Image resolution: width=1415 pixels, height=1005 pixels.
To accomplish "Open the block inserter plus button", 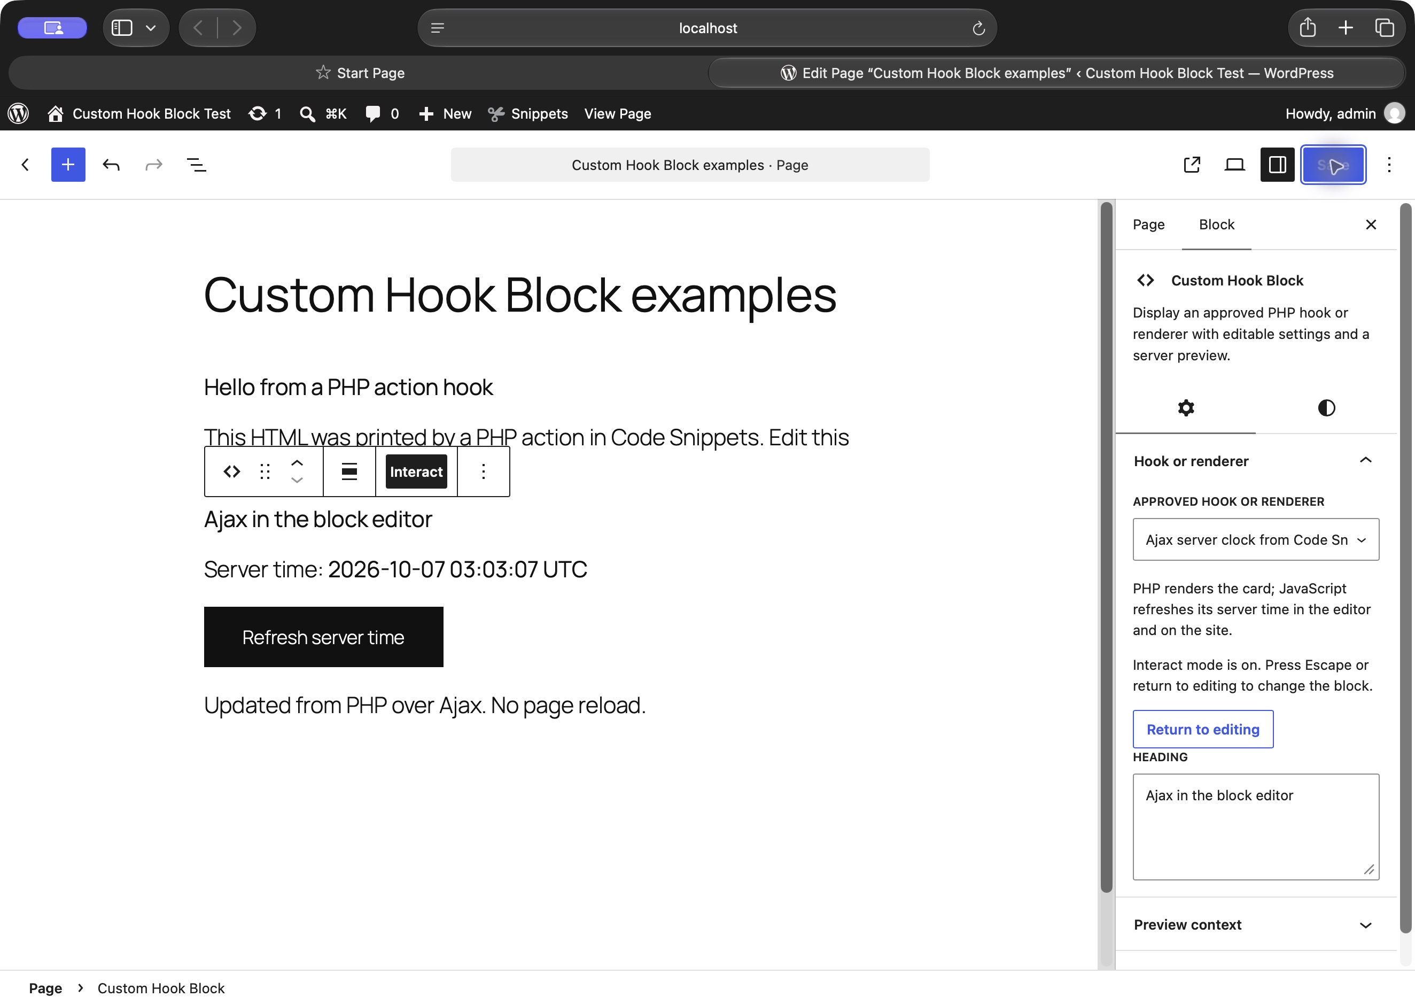I will coord(68,165).
